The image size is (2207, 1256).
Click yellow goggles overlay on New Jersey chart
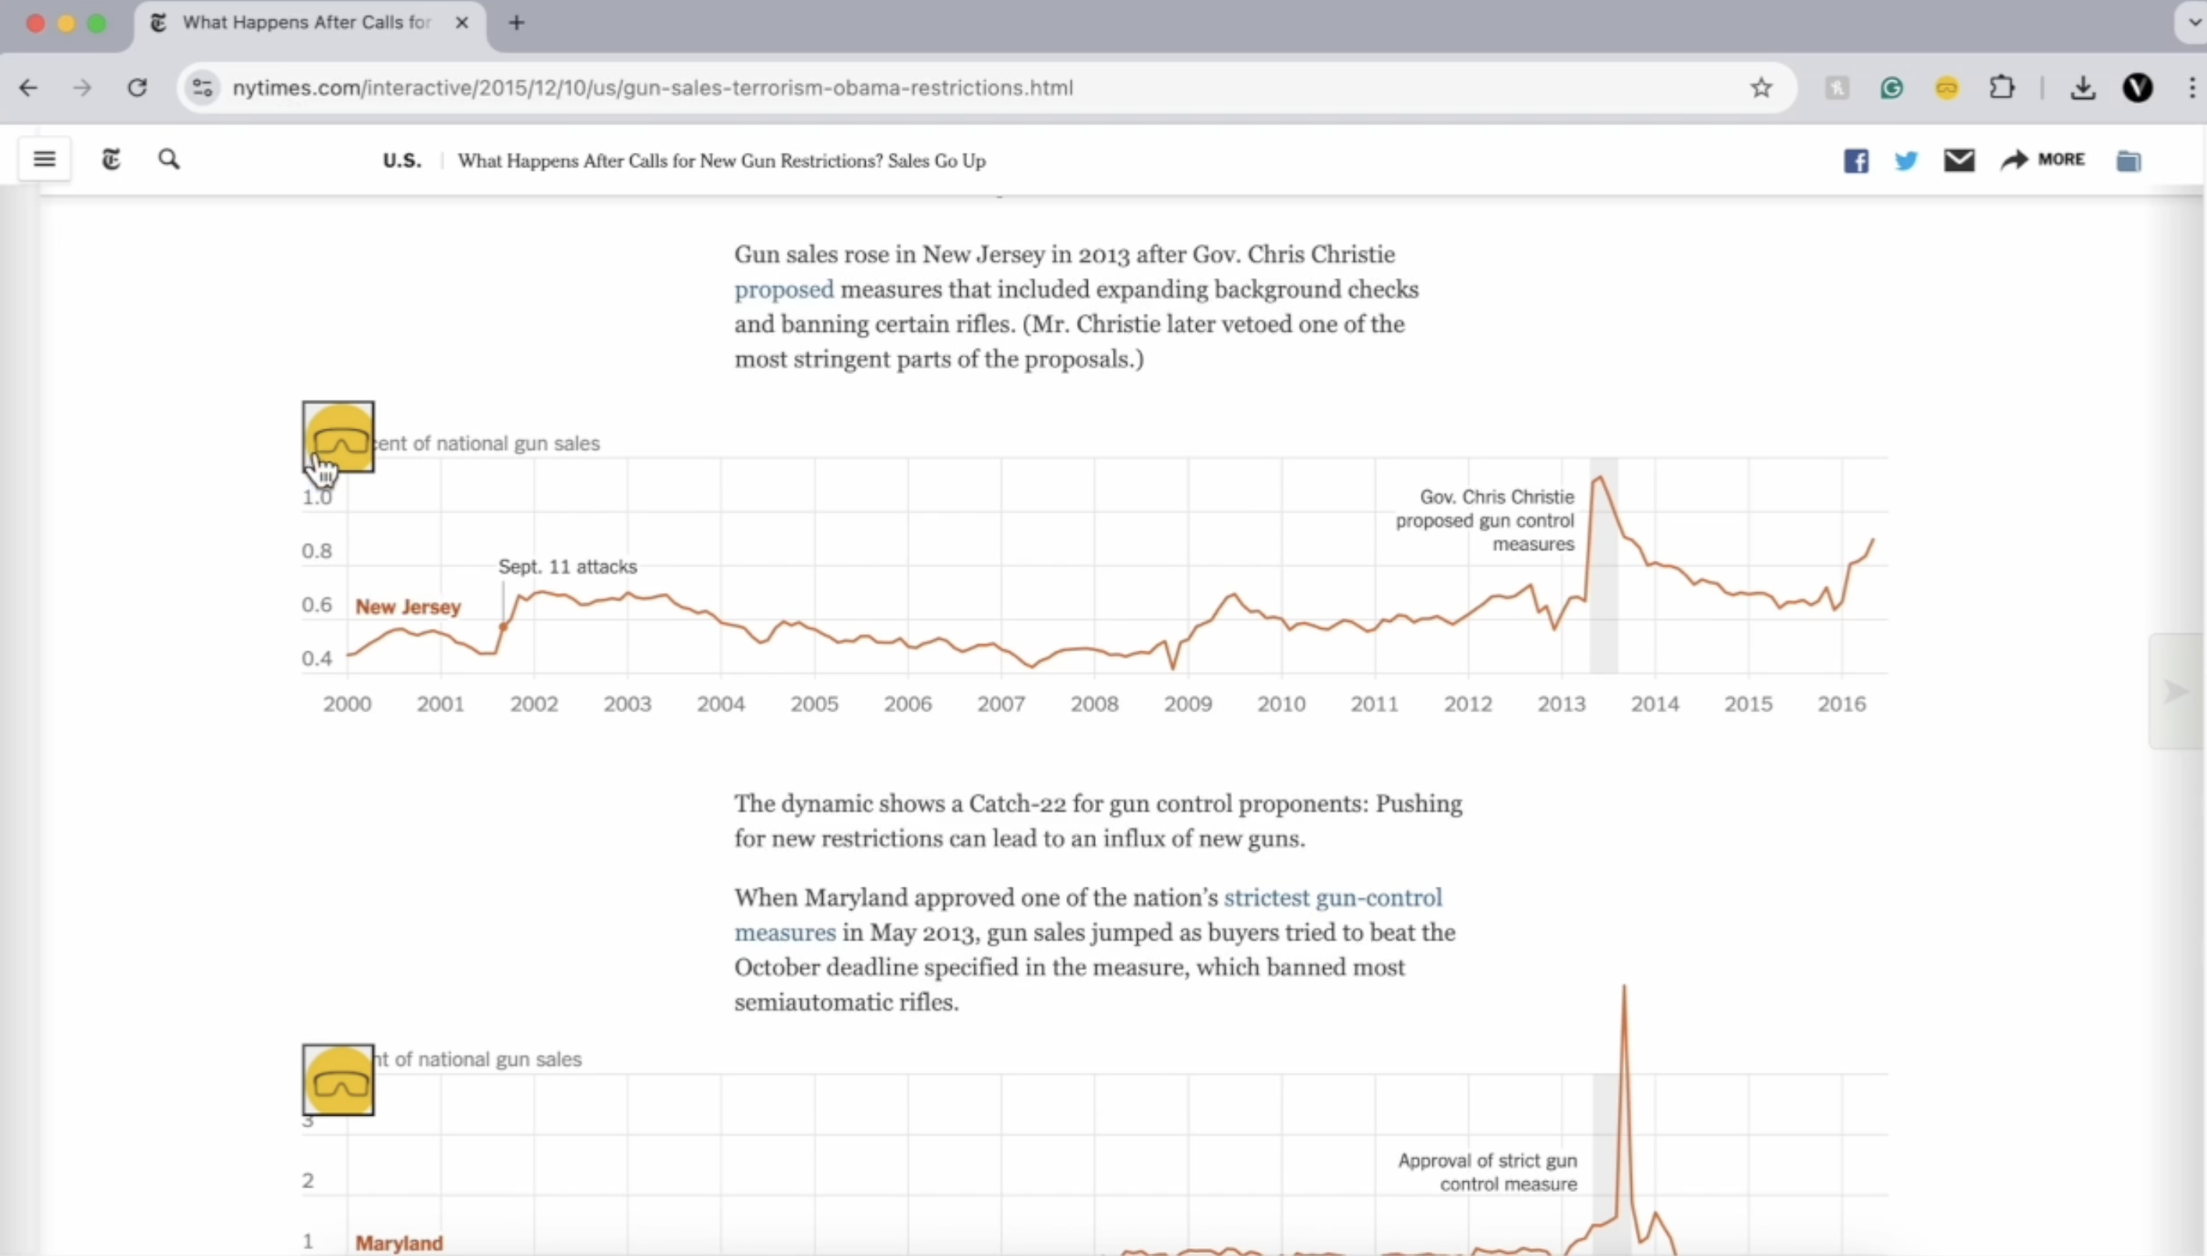click(338, 436)
